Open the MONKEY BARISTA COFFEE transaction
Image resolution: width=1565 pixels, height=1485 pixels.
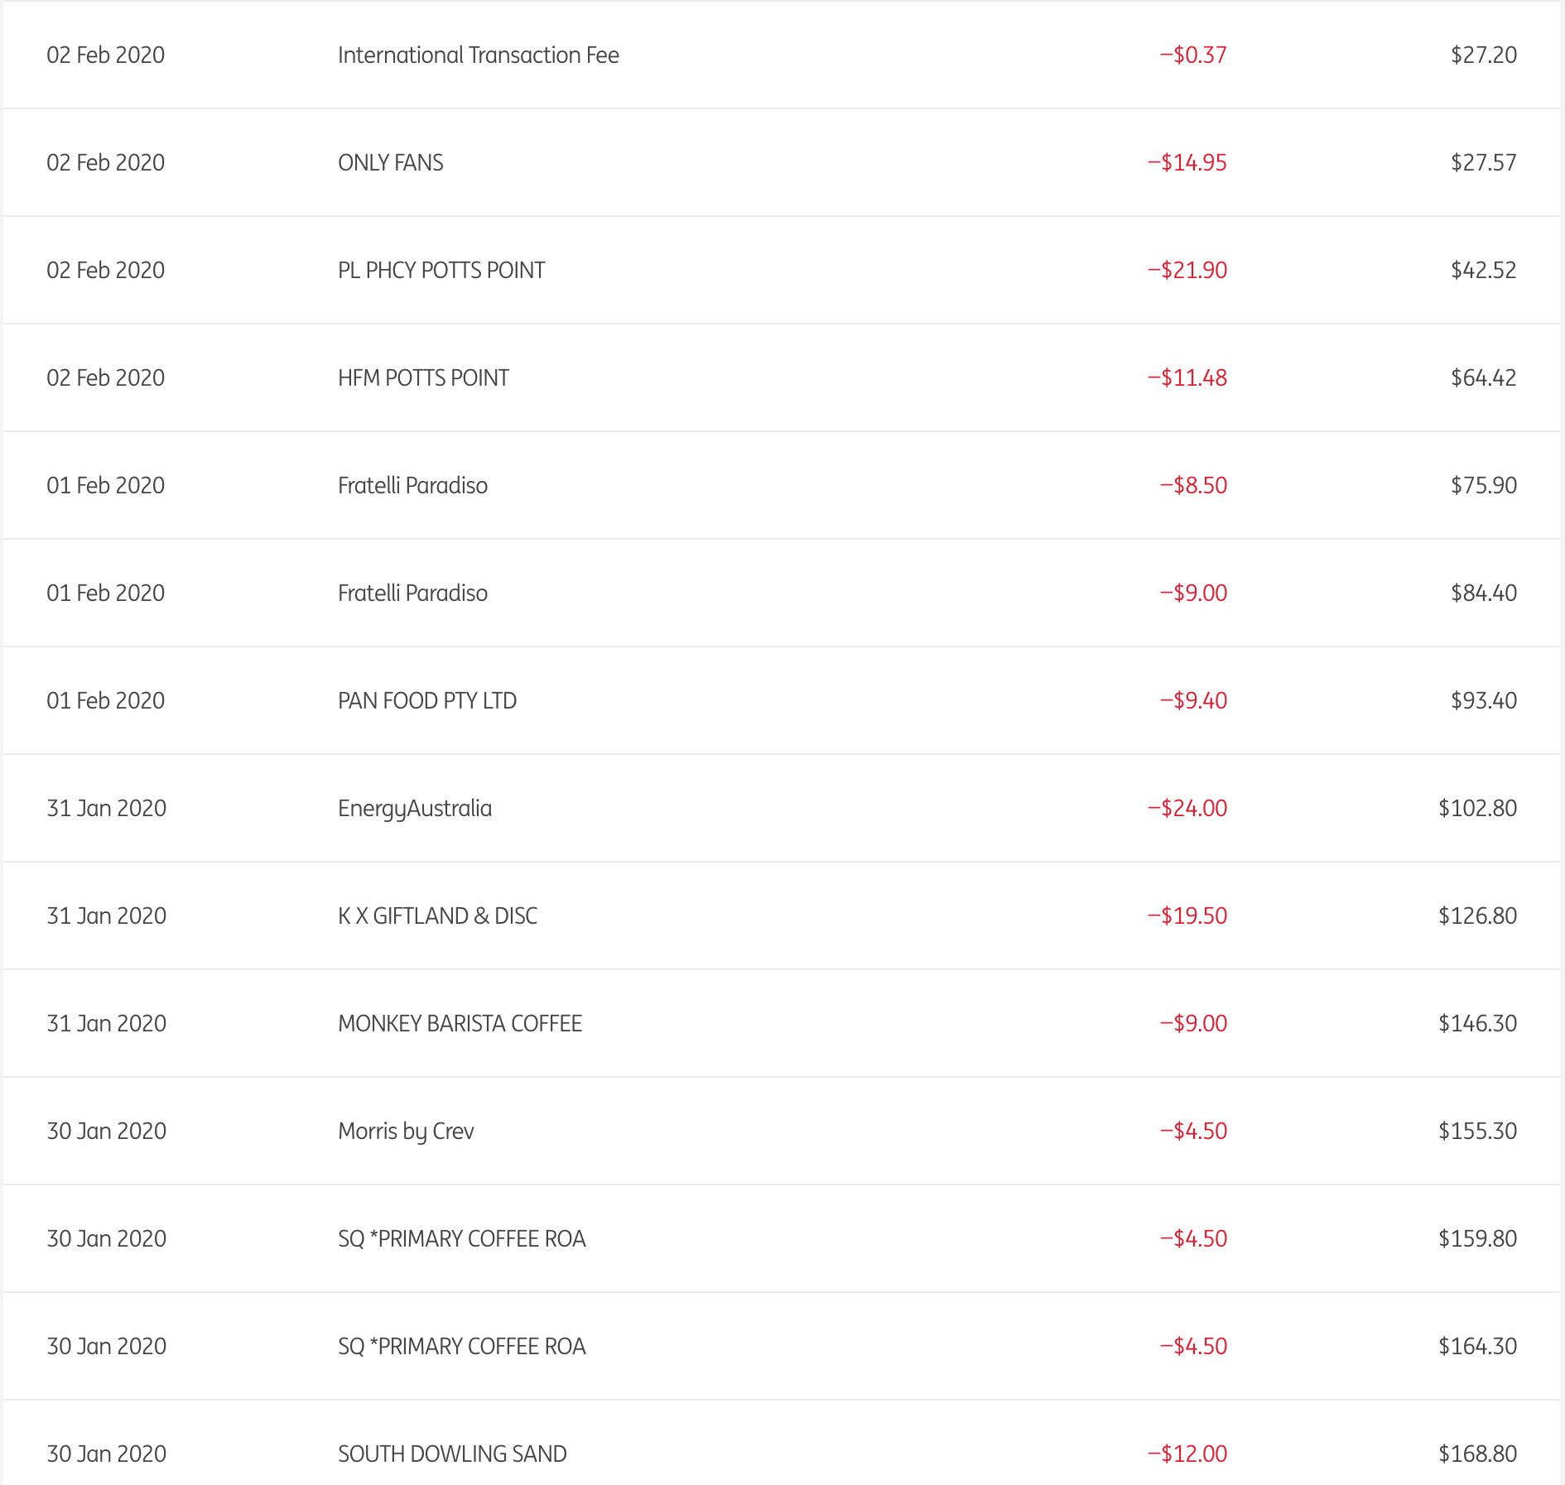[460, 1024]
